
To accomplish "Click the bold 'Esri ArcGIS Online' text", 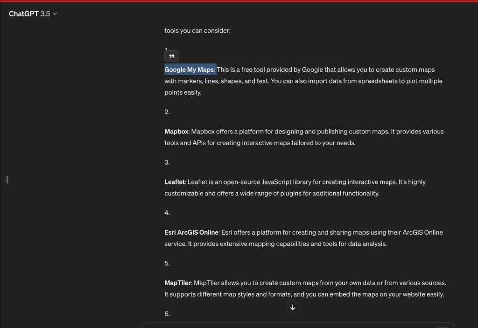I will click(191, 232).
